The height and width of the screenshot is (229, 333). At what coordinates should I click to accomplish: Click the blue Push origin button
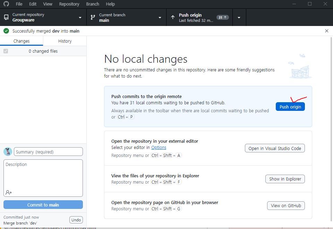pos(290,107)
